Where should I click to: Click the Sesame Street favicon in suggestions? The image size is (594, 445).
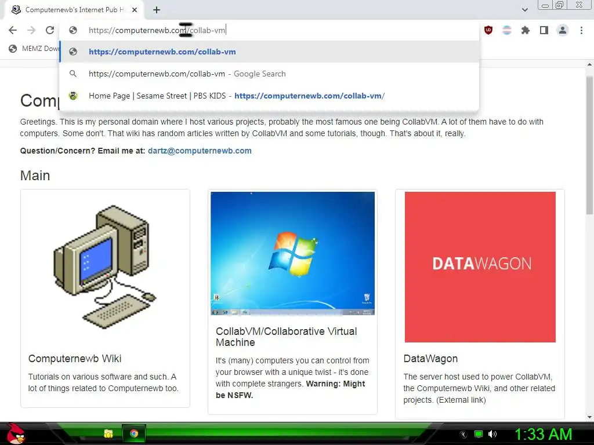coord(73,96)
